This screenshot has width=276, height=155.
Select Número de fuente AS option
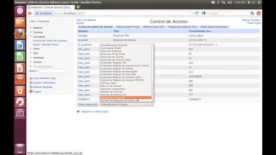125,98
